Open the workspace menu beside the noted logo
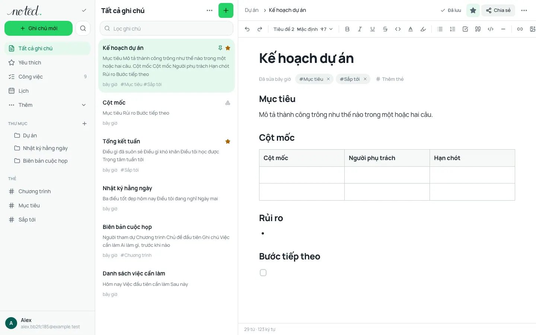Screen dimensions: 536x335 84,10
